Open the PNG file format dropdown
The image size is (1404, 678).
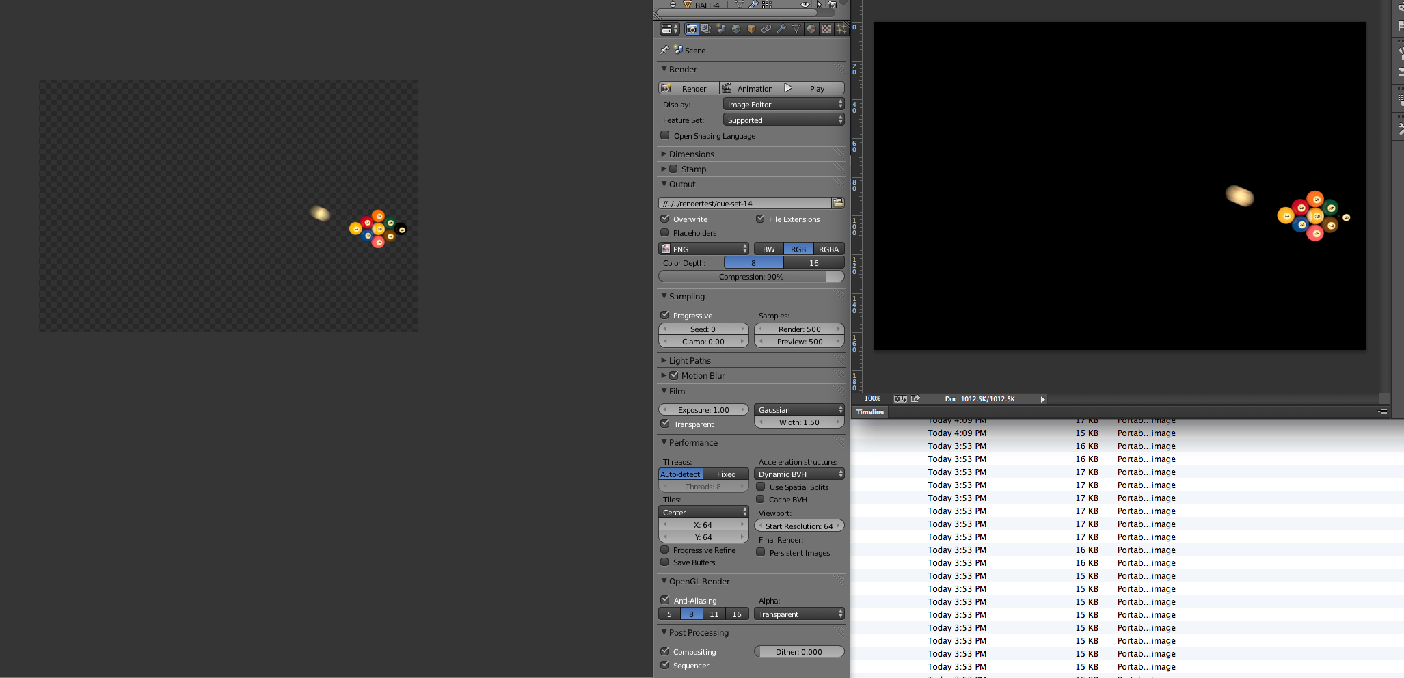point(704,249)
